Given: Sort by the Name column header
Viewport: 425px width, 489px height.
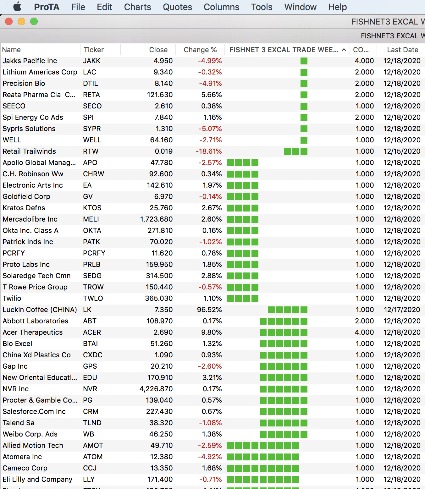Looking at the screenshot, I should pos(40,50).
